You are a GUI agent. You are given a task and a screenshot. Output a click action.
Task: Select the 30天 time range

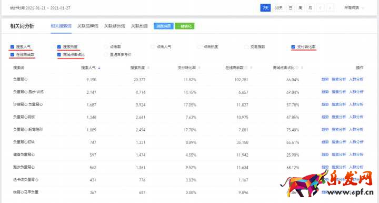point(278,8)
